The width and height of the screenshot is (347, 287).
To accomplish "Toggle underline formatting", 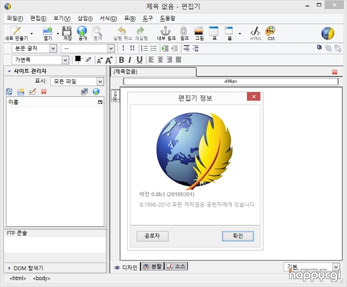I will click(139, 60).
